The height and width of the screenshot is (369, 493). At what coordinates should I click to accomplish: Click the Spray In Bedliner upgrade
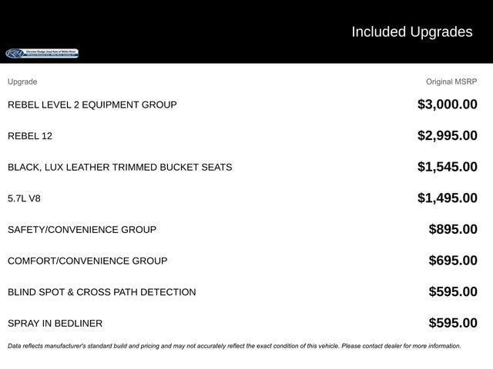(55, 324)
